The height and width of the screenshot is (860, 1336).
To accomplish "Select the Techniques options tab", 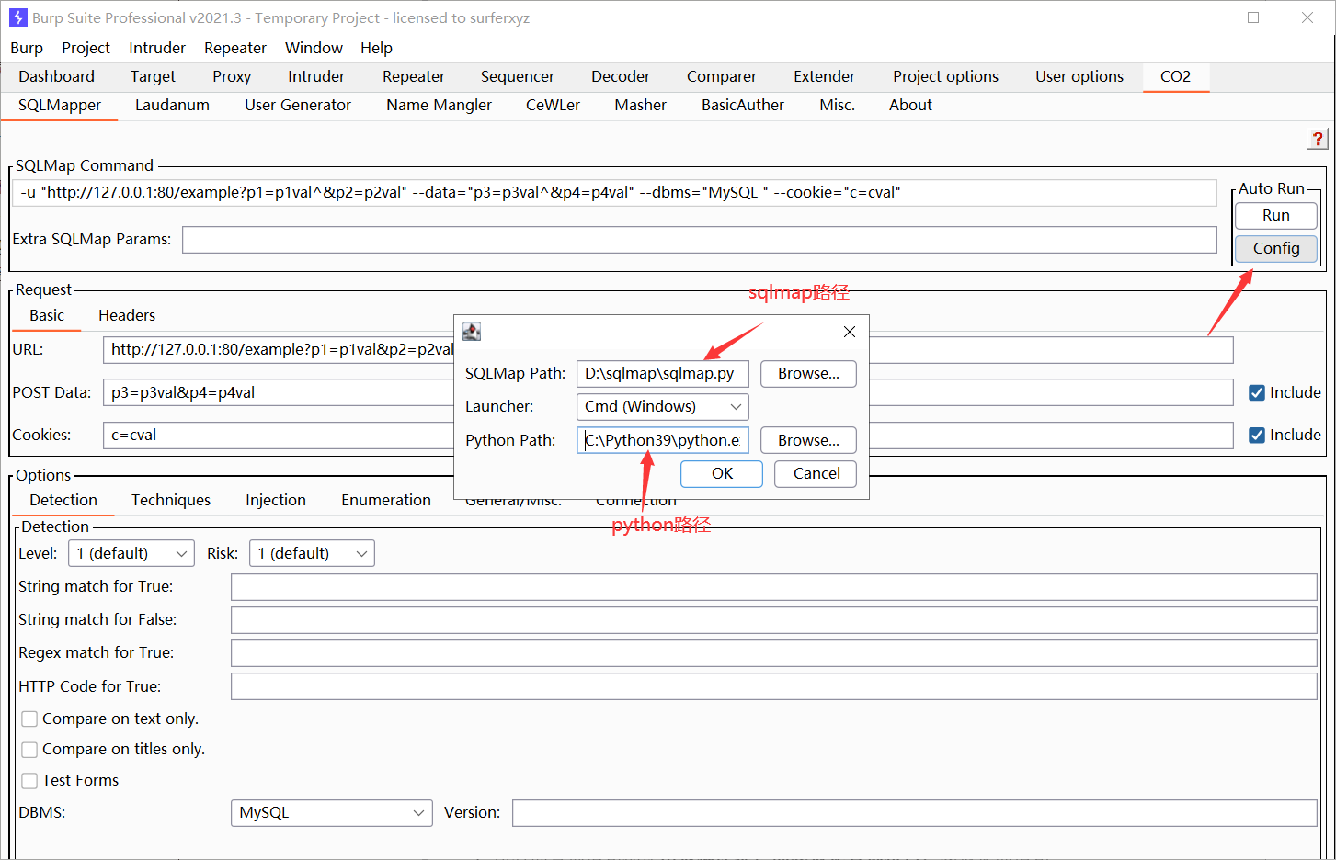I will click(171, 500).
